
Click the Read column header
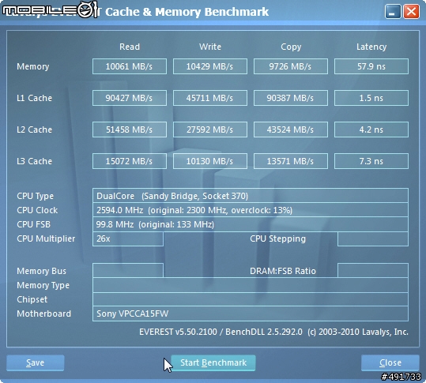(130, 47)
